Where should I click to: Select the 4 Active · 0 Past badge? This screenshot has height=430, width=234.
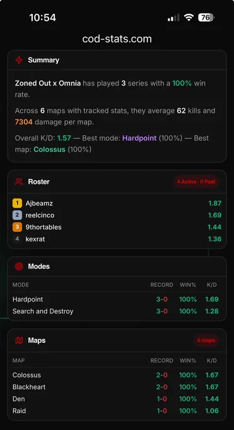click(196, 181)
